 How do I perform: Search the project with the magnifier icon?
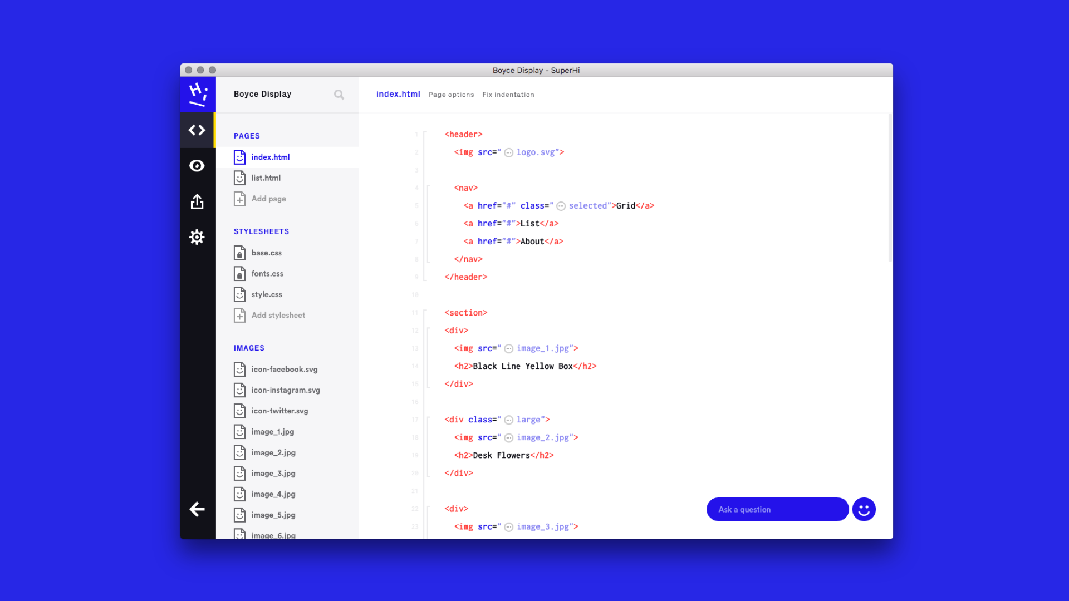tap(339, 95)
